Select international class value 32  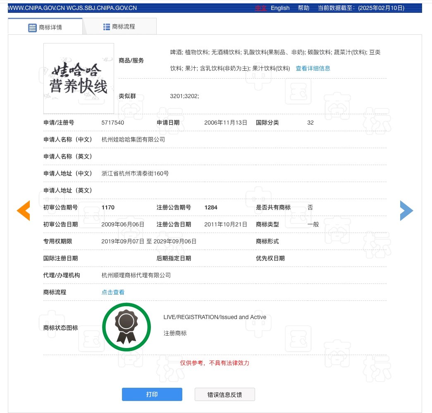pyautogui.click(x=310, y=122)
